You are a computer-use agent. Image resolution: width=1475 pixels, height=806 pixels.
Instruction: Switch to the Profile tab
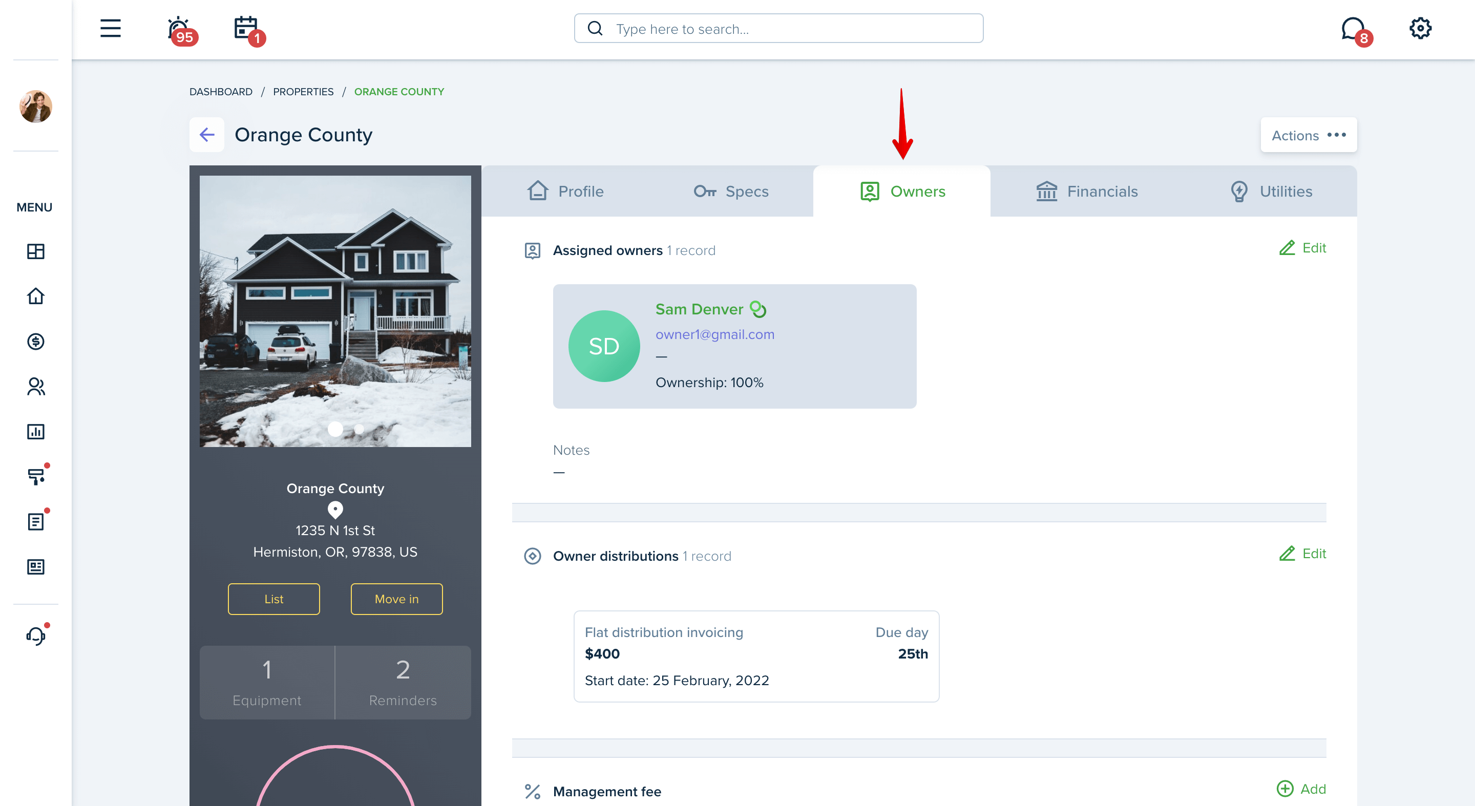coord(565,191)
